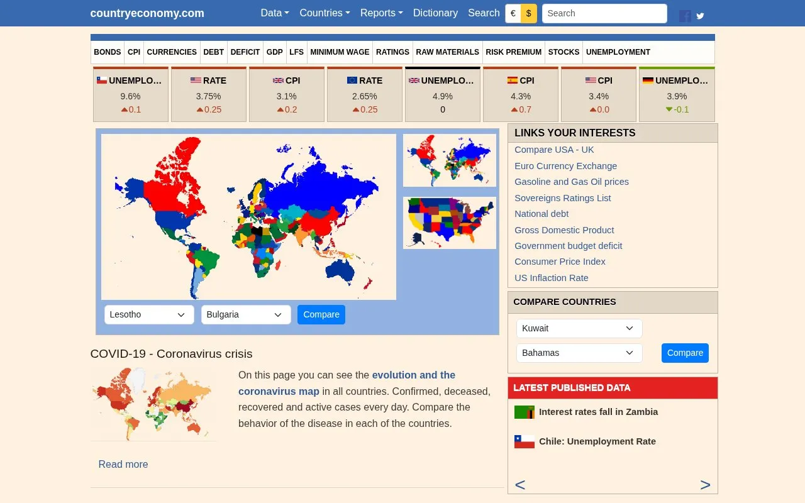Select the LFS tab

pyautogui.click(x=296, y=52)
